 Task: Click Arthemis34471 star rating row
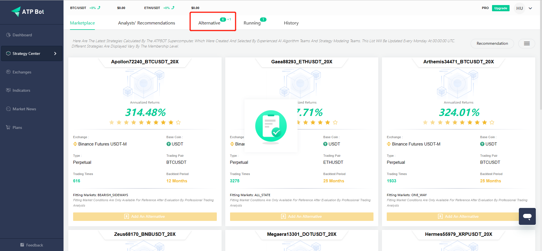(x=459, y=122)
